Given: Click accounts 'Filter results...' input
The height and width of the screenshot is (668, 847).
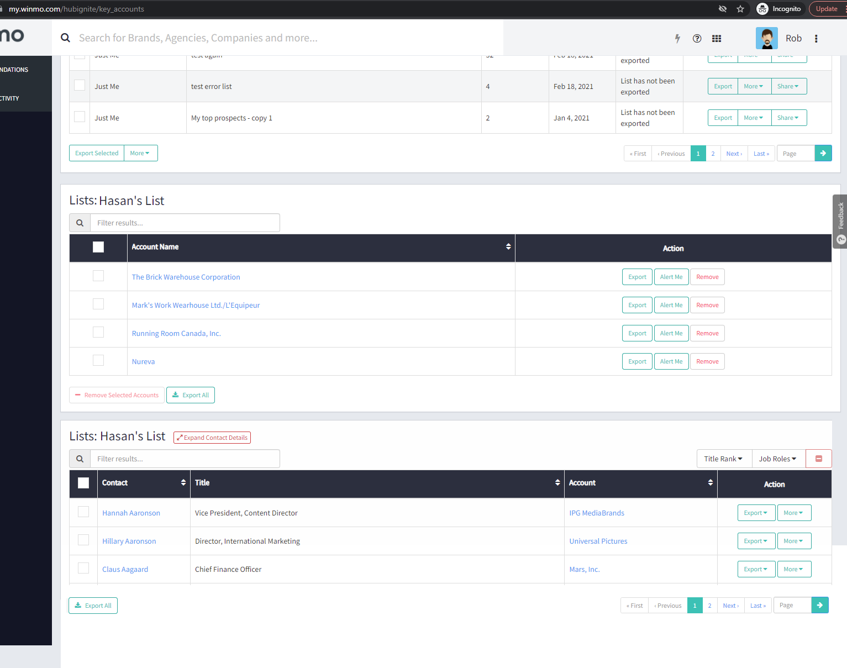Looking at the screenshot, I should pos(185,223).
